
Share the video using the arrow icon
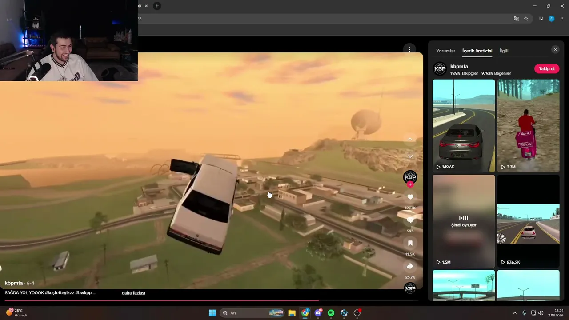410,266
